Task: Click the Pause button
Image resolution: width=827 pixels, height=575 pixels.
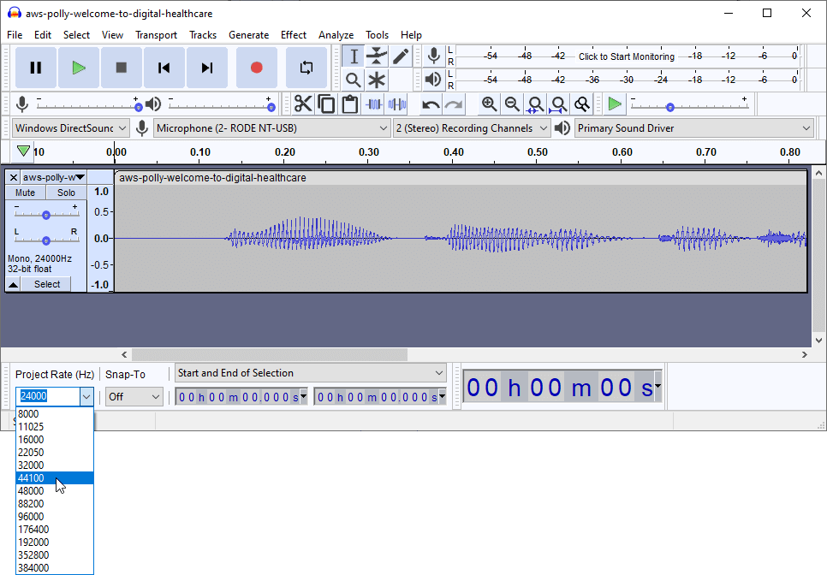Action: pos(35,68)
